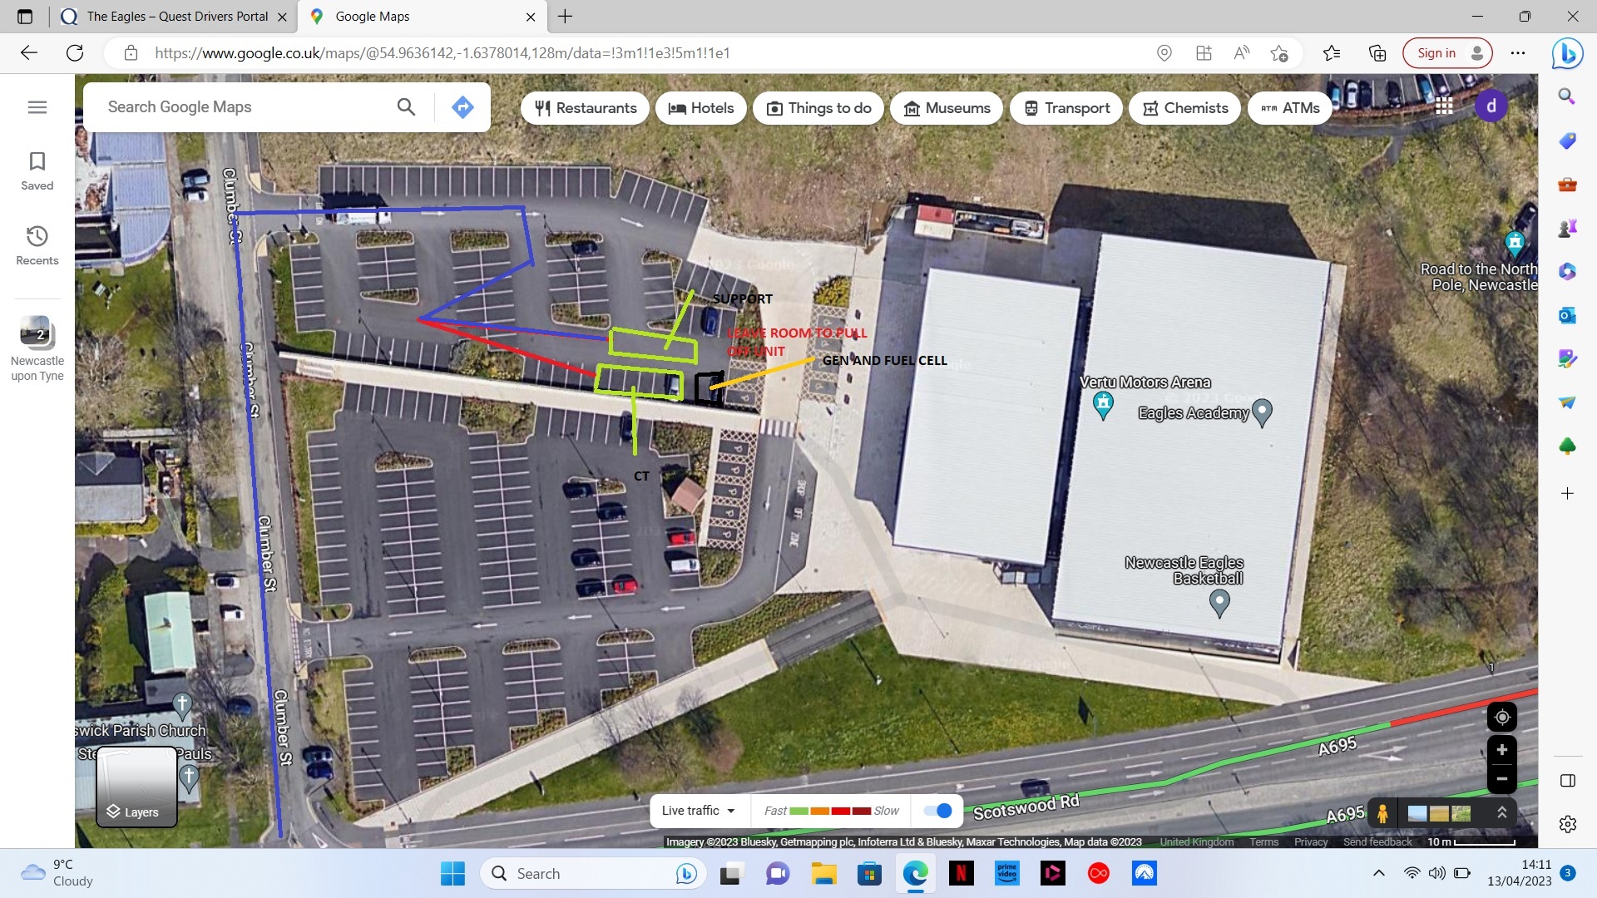Open the Layers map type thumbnail
This screenshot has height=898, width=1597.
(137, 787)
